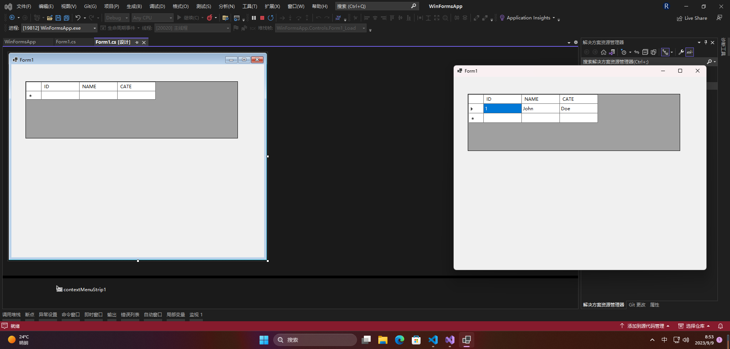The height and width of the screenshot is (349, 730).
Task: Toggle Show All Files in Solution Explorer
Action: click(653, 52)
